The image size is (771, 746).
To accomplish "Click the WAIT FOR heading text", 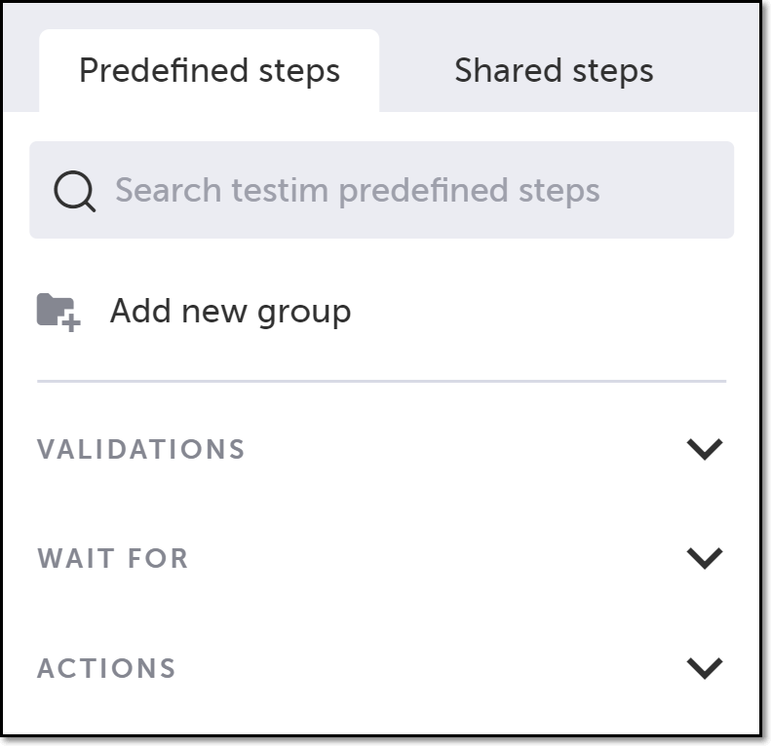I will pyautogui.click(x=113, y=558).
